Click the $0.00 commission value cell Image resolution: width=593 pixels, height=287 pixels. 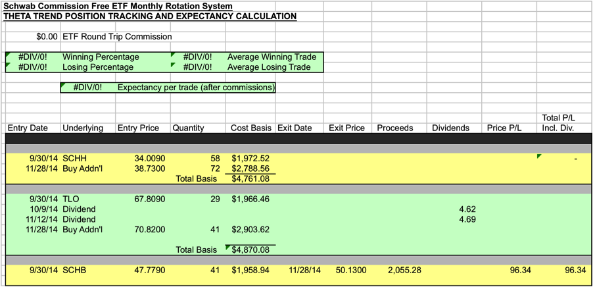[x=47, y=37]
